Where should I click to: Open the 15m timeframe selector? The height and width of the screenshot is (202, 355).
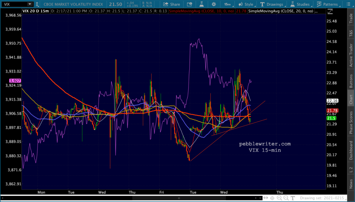click(227, 4)
